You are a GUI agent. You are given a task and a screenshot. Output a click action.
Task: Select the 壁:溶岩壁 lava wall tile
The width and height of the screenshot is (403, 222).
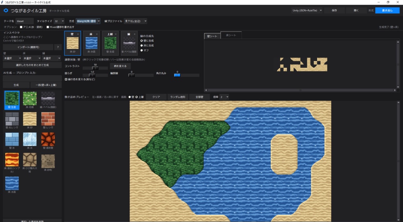48,141
